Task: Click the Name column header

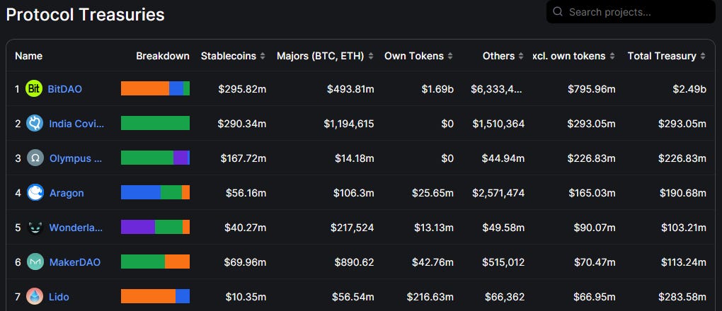Action: pyautogui.click(x=28, y=56)
